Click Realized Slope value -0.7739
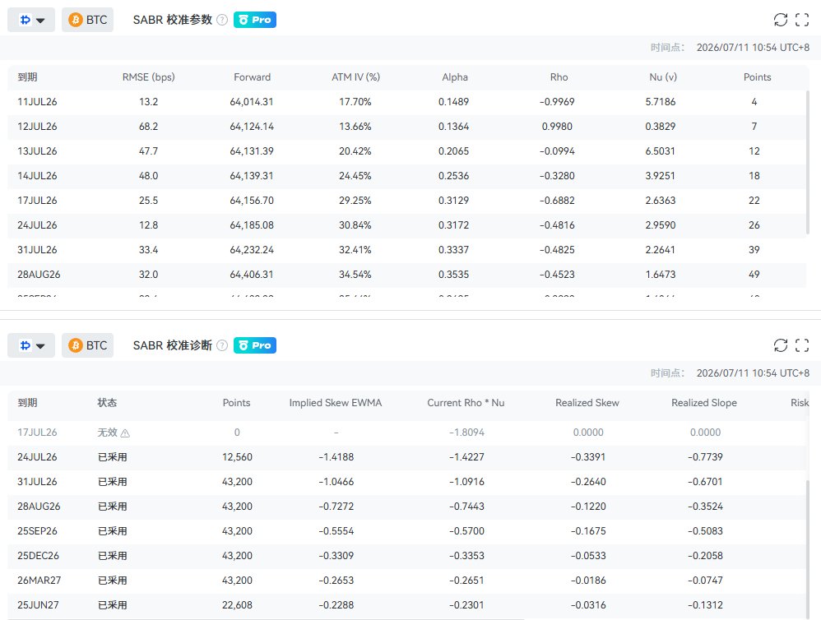Image resolution: width=821 pixels, height=620 pixels. [705, 457]
